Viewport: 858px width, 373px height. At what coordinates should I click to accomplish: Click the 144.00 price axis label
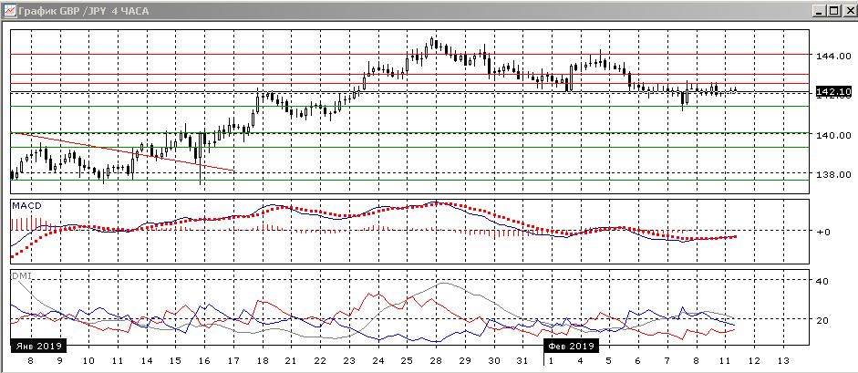832,56
